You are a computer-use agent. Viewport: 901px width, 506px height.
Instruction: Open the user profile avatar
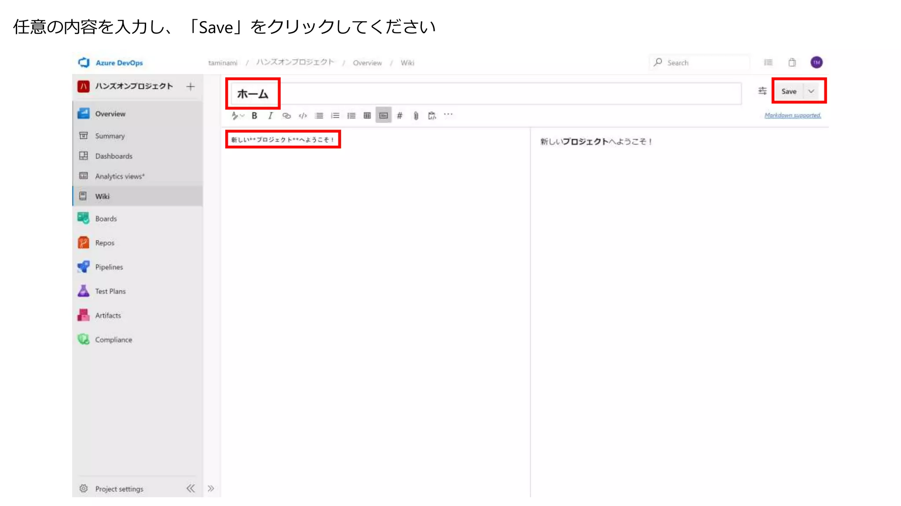[x=817, y=62]
